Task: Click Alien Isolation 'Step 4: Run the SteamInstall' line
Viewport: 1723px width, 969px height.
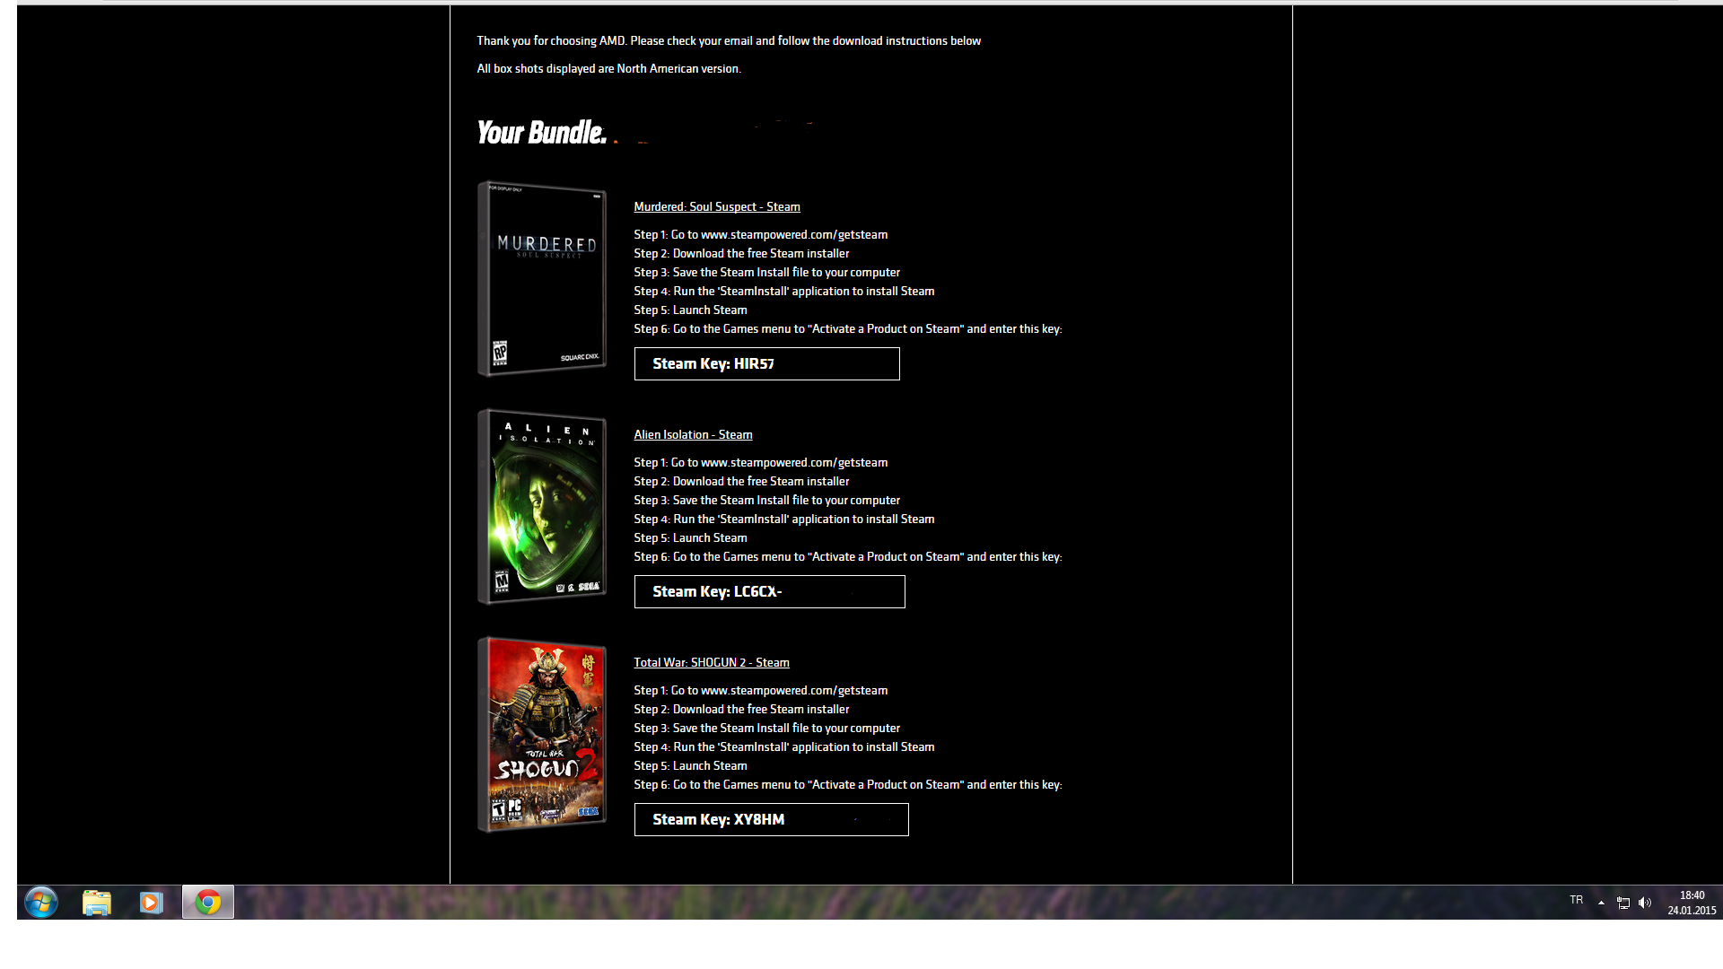Action: click(783, 519)
